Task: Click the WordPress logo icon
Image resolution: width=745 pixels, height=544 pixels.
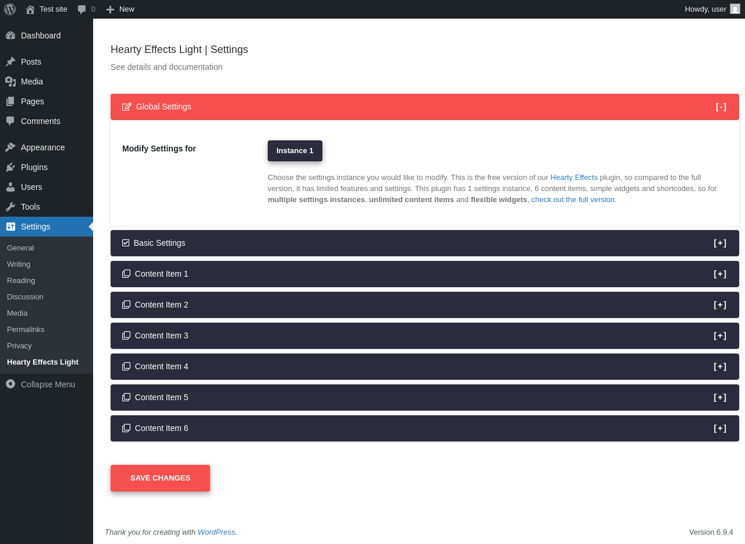Action: 10,9
